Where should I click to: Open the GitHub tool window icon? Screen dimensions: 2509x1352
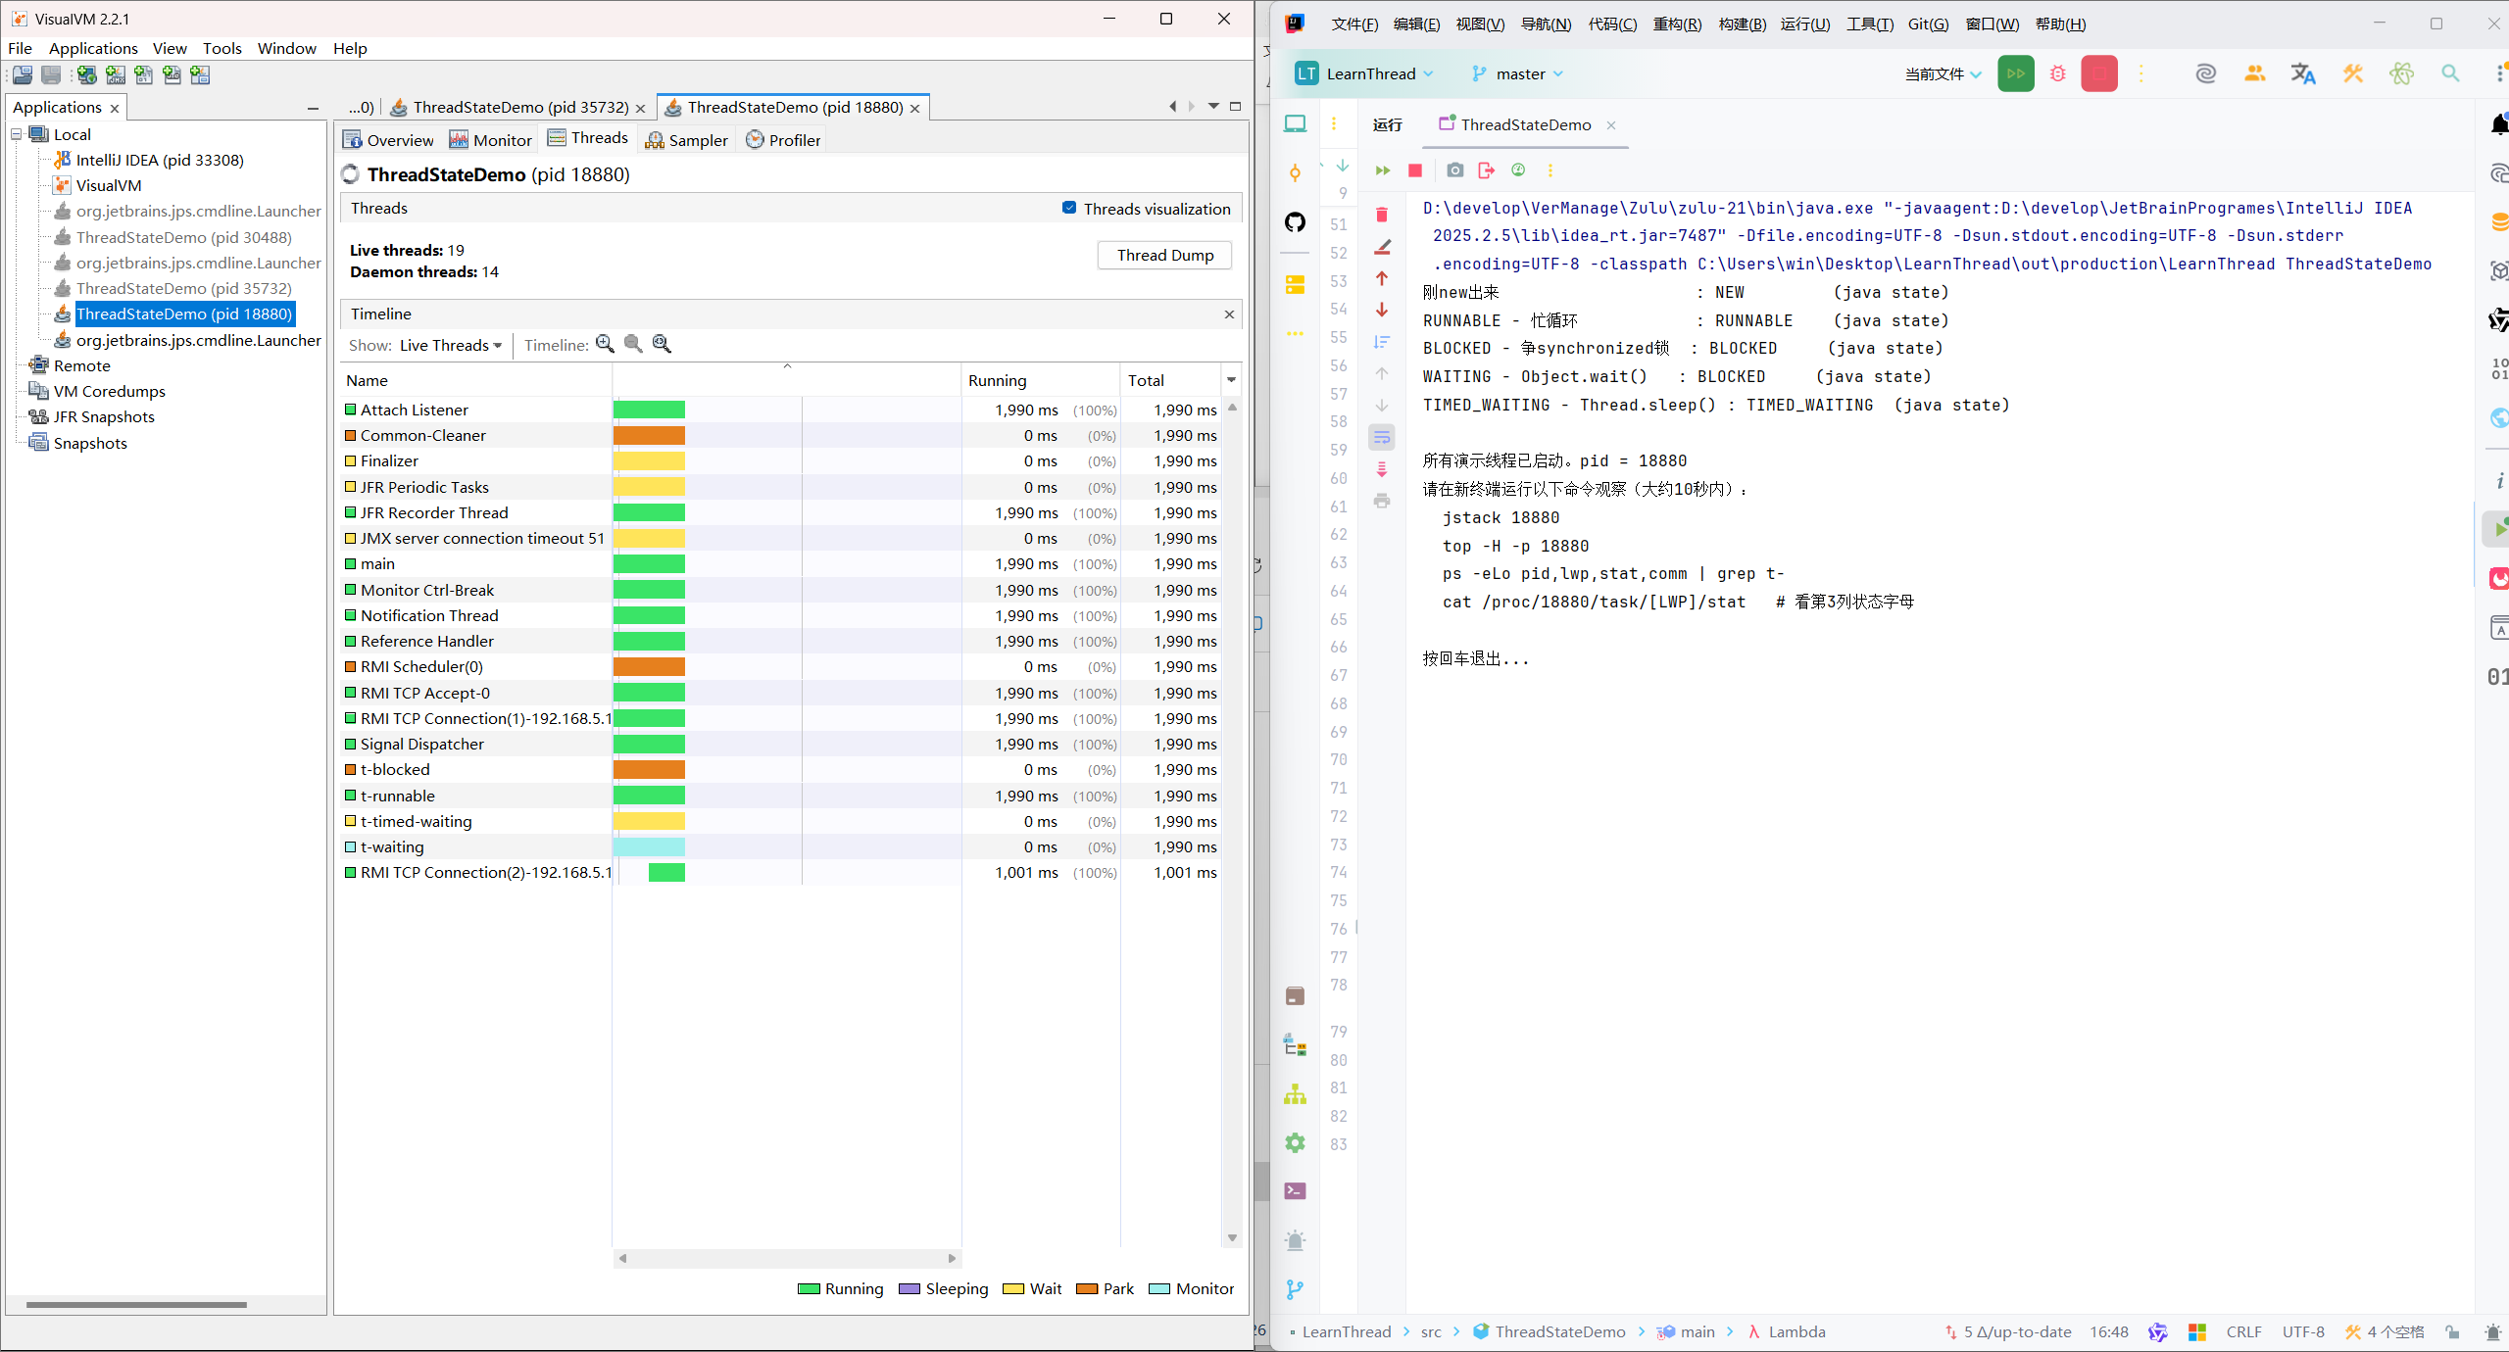click(1295, 222)
